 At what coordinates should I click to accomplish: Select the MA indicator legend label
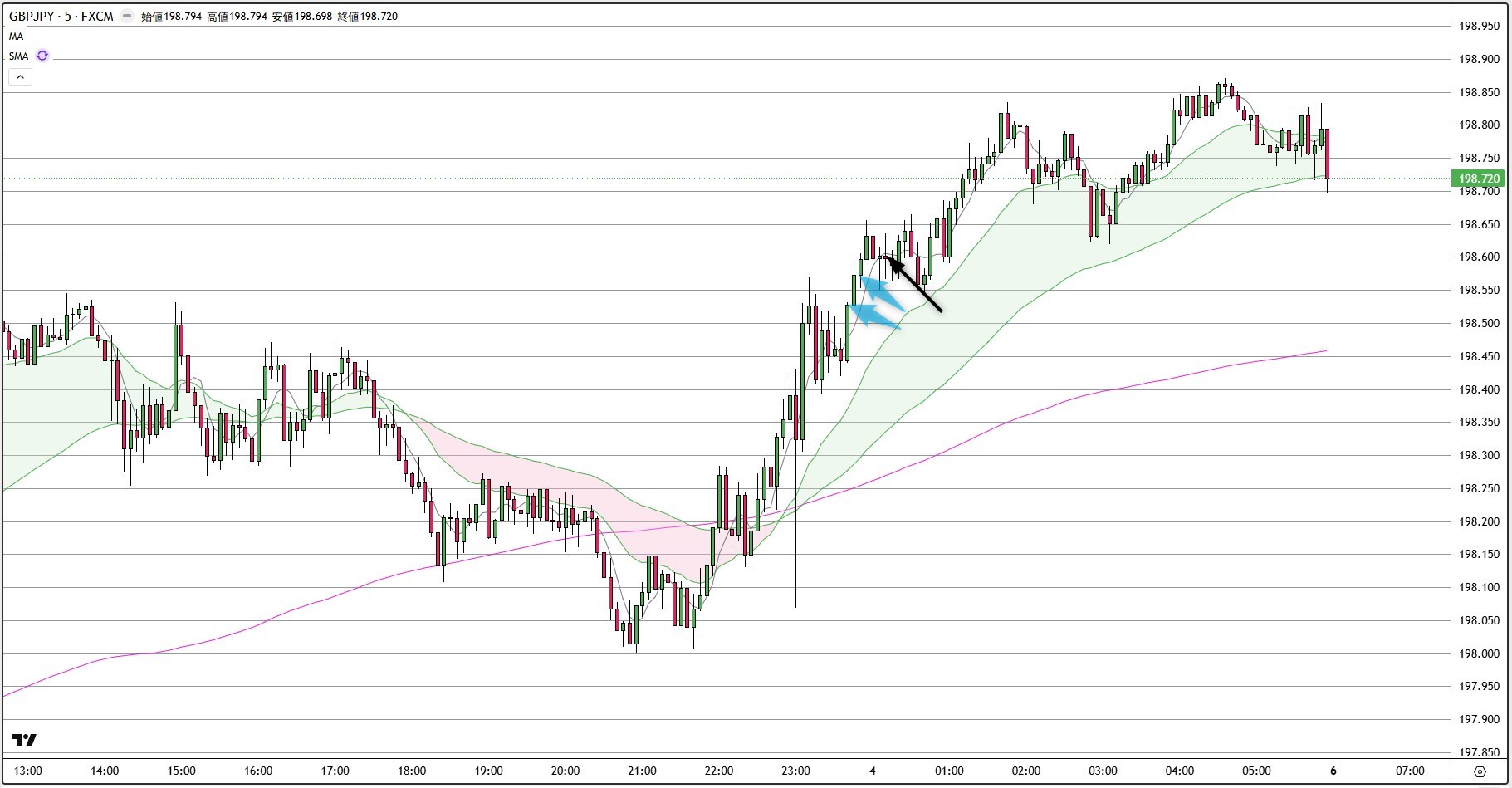(x=17, y=37)
